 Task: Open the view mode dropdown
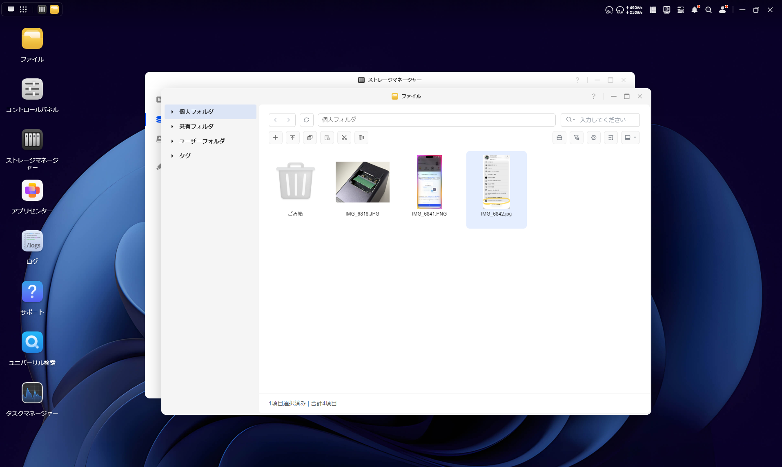coord(631,138)
